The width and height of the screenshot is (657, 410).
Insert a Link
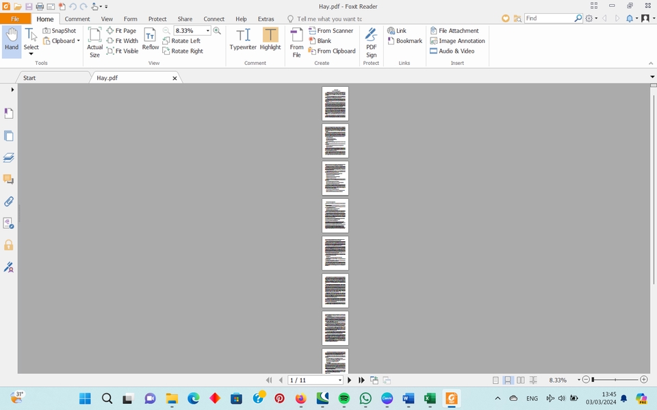(x=397, y=31)
